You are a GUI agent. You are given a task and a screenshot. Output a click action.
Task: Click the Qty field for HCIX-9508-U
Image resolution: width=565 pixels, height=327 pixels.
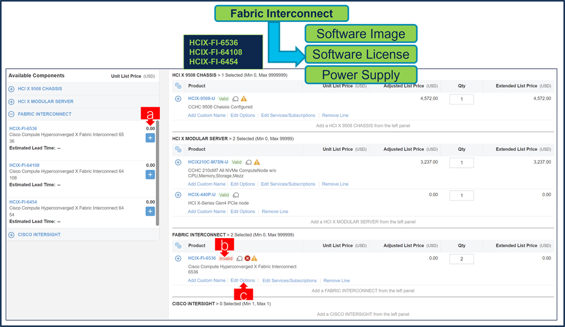(462, 99)
